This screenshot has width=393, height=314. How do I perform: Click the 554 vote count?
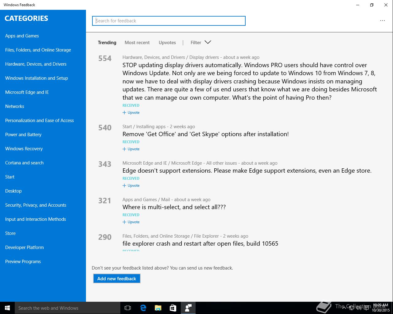105,58
